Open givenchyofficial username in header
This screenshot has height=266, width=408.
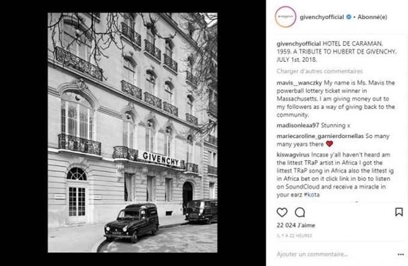(322, 17)
